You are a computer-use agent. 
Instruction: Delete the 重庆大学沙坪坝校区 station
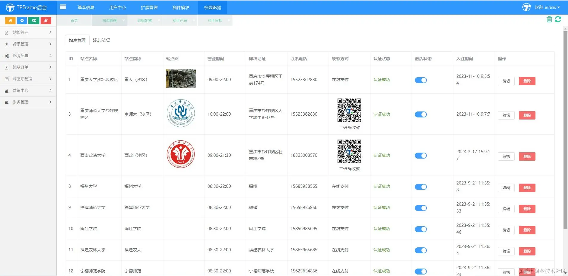pyautogui.click(x=527, y=81)
